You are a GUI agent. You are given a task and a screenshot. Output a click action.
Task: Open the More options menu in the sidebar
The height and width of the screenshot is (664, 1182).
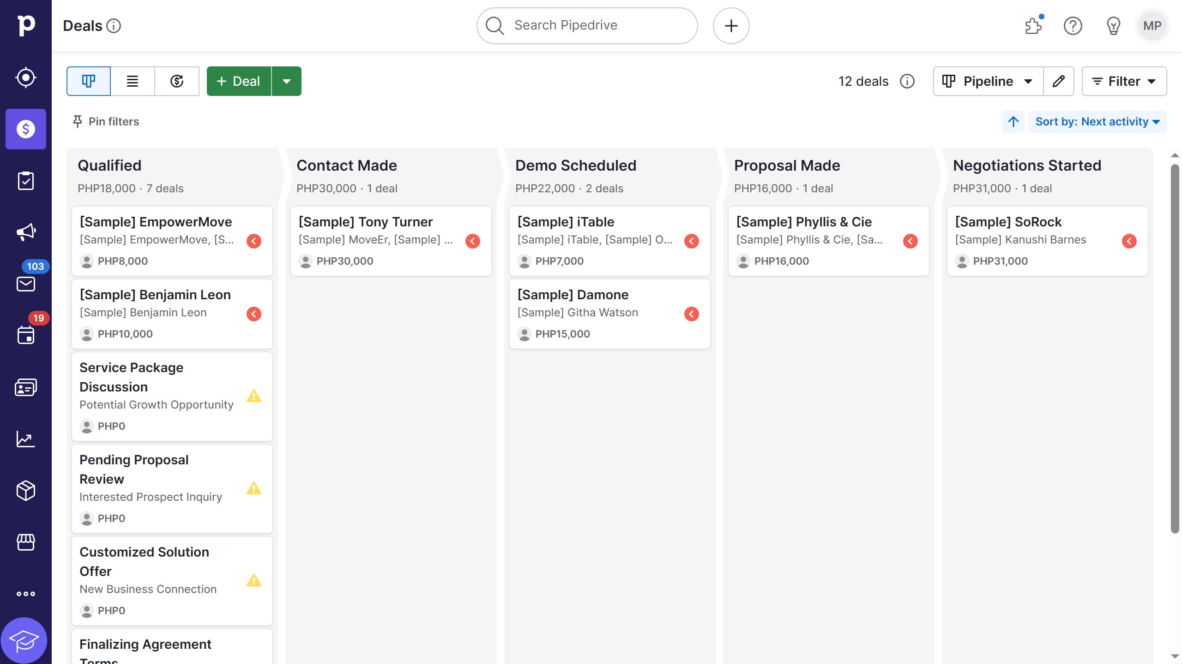pyautogui.click(x=25, y=593)
